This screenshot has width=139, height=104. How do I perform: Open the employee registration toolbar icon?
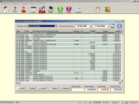6,9
